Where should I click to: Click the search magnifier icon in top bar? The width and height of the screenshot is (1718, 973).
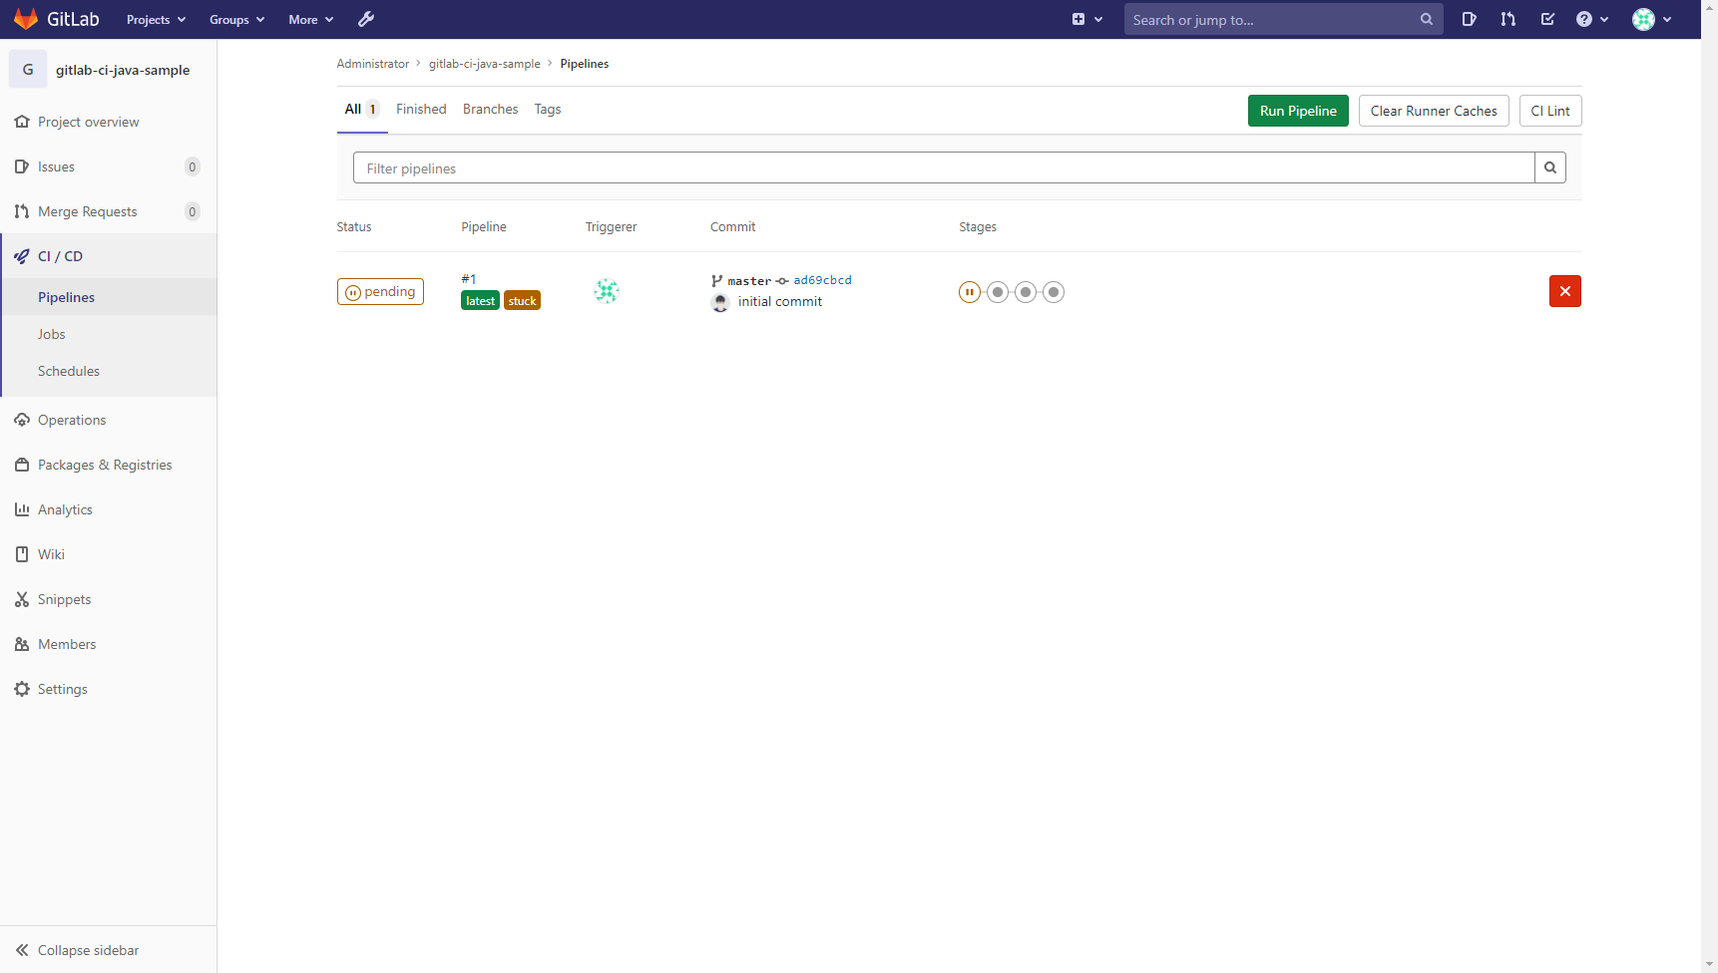pos(1427,19)
